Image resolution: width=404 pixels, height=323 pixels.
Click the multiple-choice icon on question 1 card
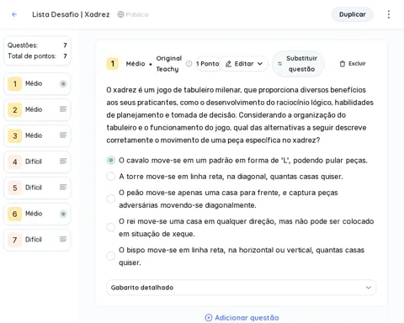point(63,83)
